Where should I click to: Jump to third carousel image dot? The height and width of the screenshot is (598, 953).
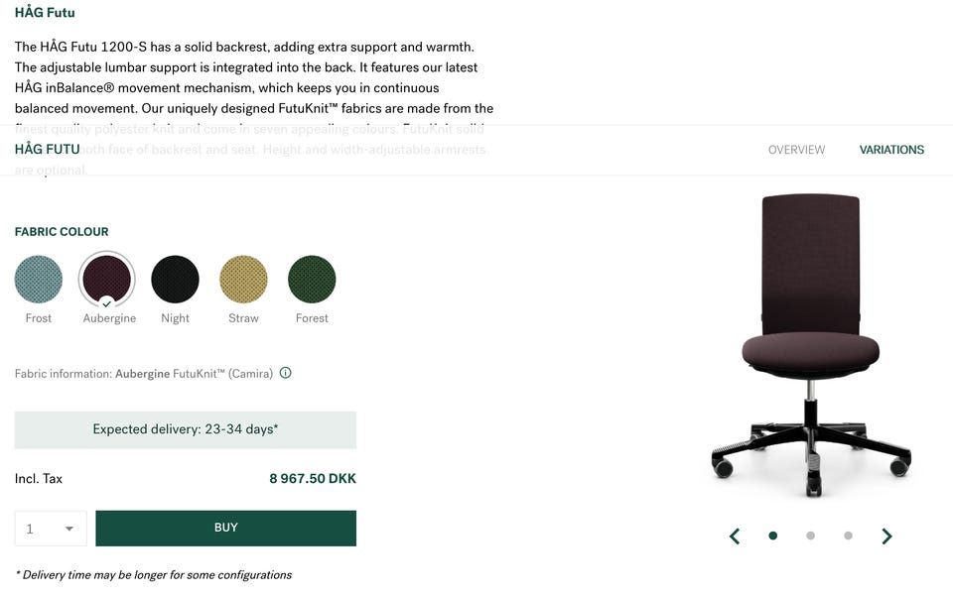848,536
